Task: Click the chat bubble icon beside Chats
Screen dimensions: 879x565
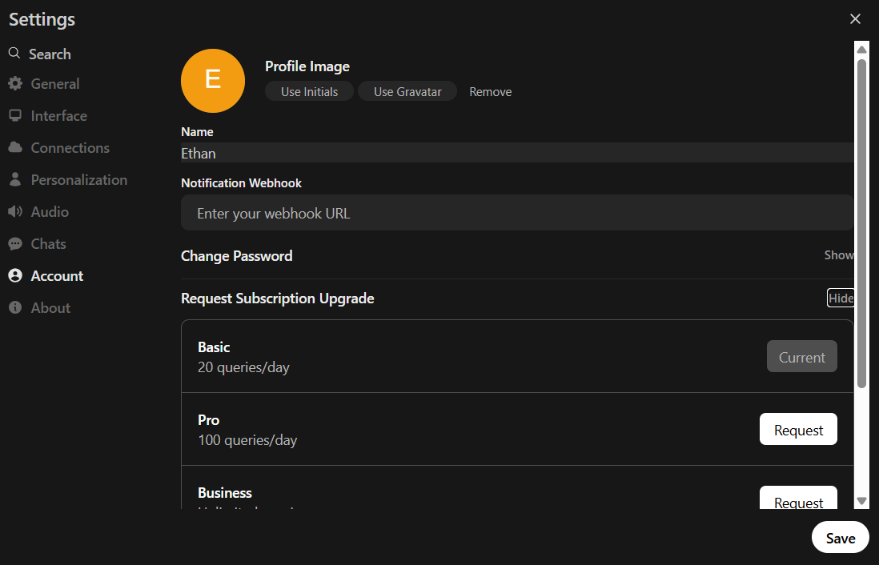Action: tap(14, 244)
